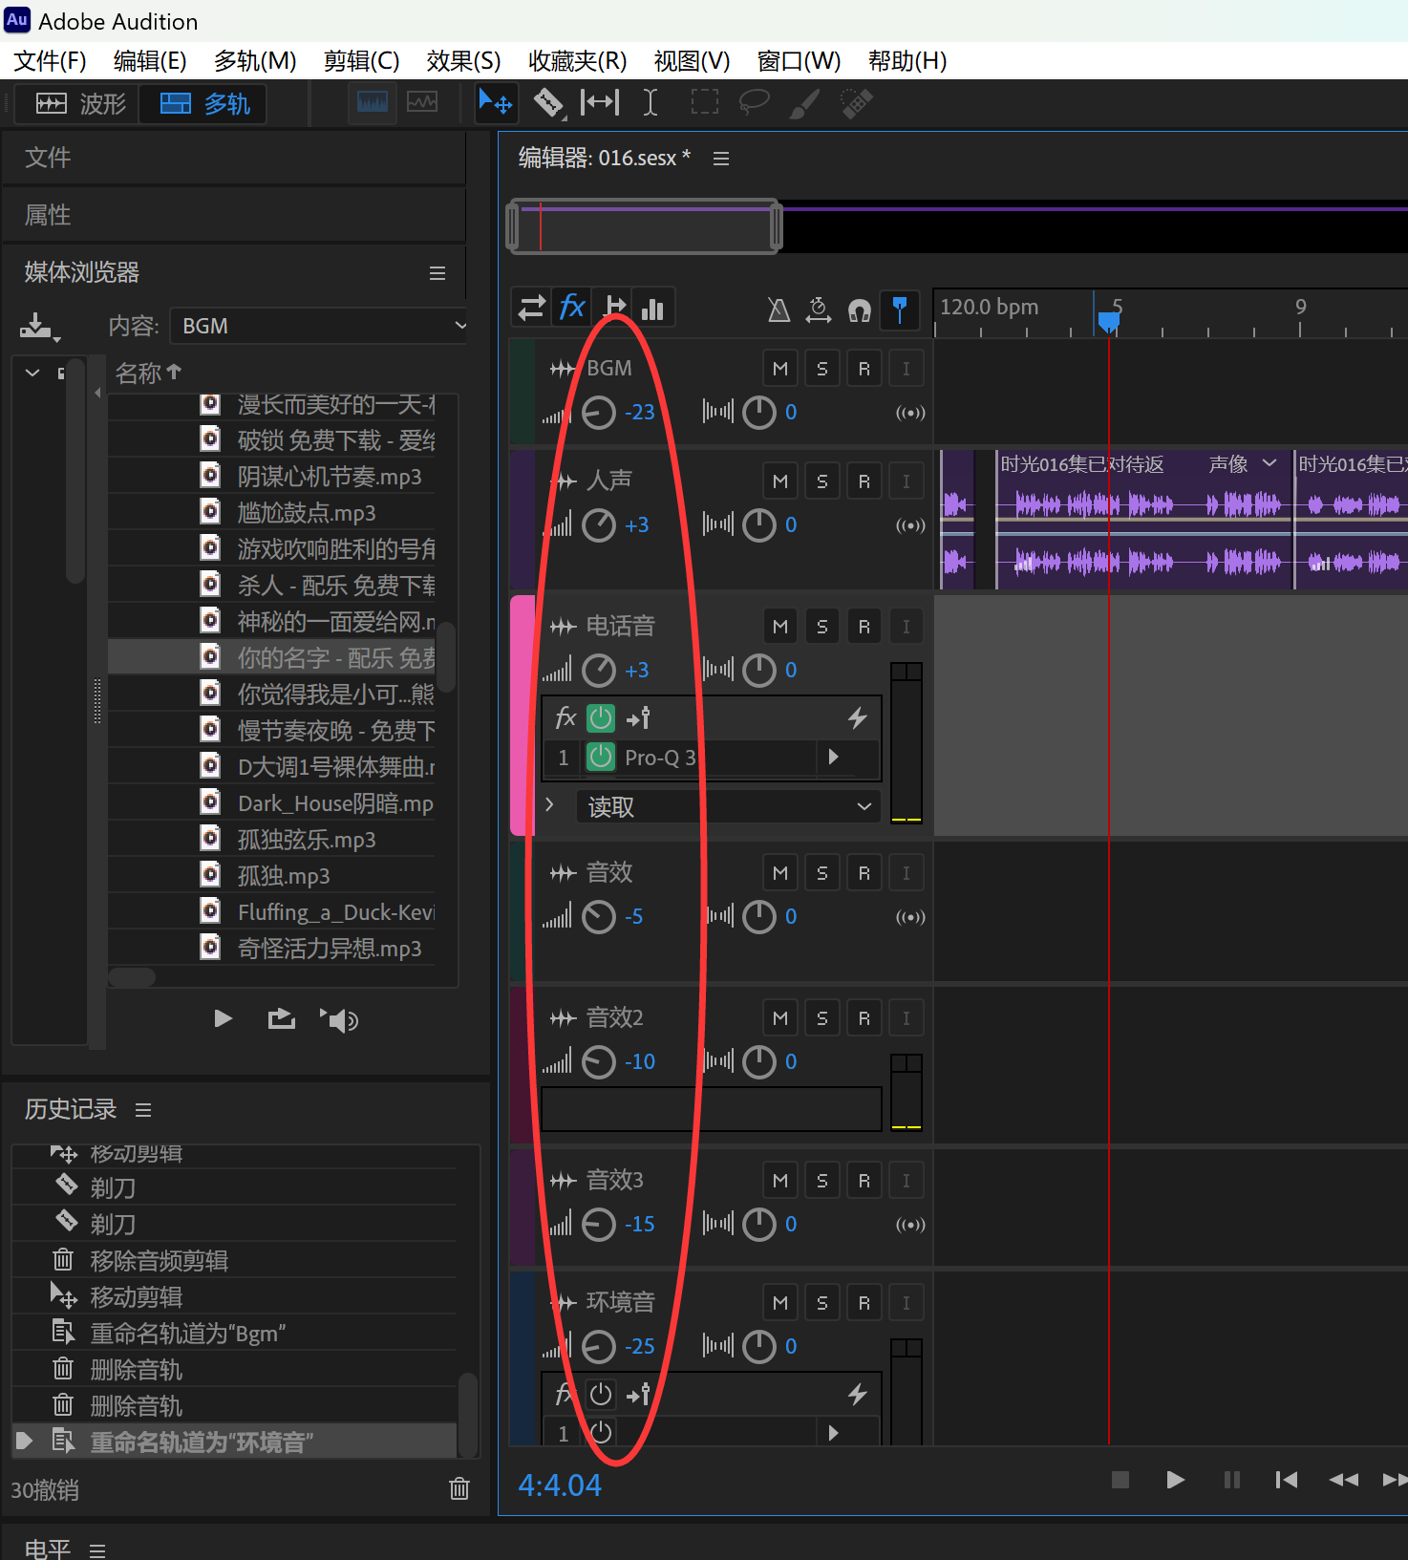
Task: Open the 媒体浏览器 panel menu
Action: coord(437,273)
